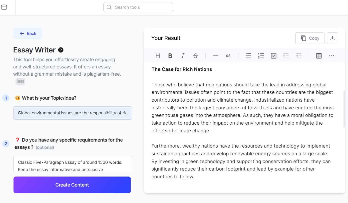This screenshot has width=348, height=203.
Task: Insert a table into the result
Action: point(319,56)
